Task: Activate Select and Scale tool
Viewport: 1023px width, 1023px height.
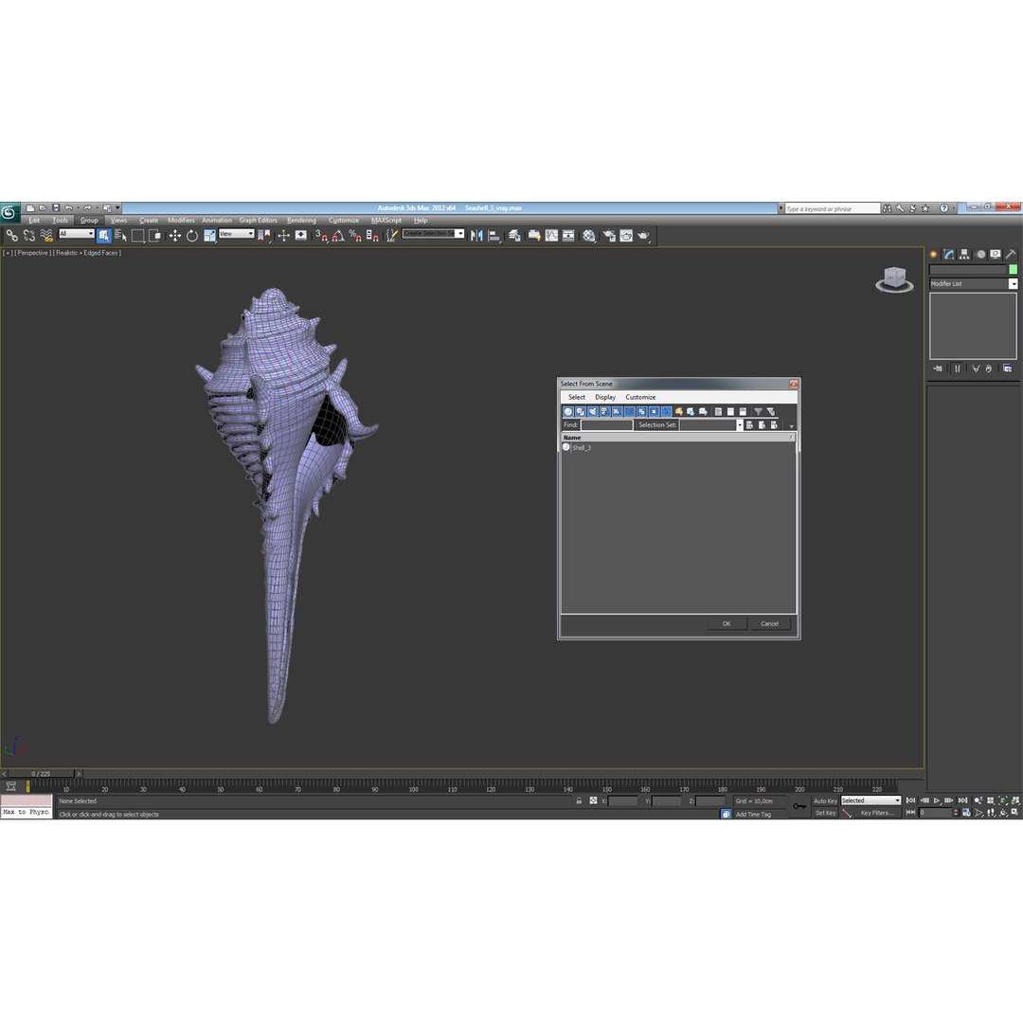Action: click(x=209, y=236)
